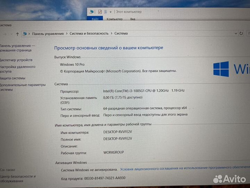
Task: Open Настройка удаленного доступа from sidebar
Action: (17, 69)
